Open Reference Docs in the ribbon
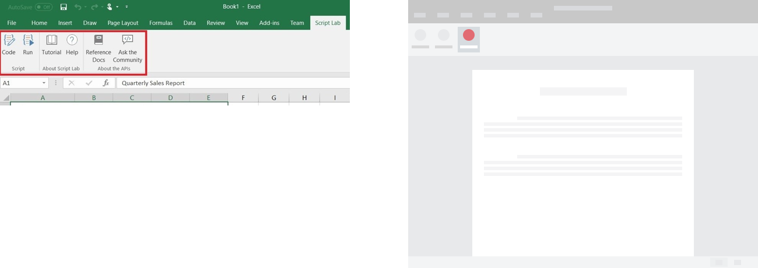The image size is (758, 268). (x=99, y=47)
